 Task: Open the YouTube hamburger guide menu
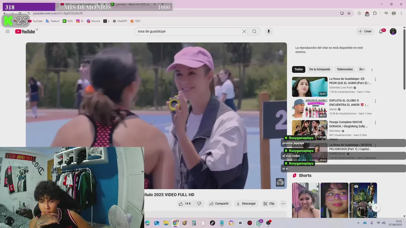click(x=8, y=31)
